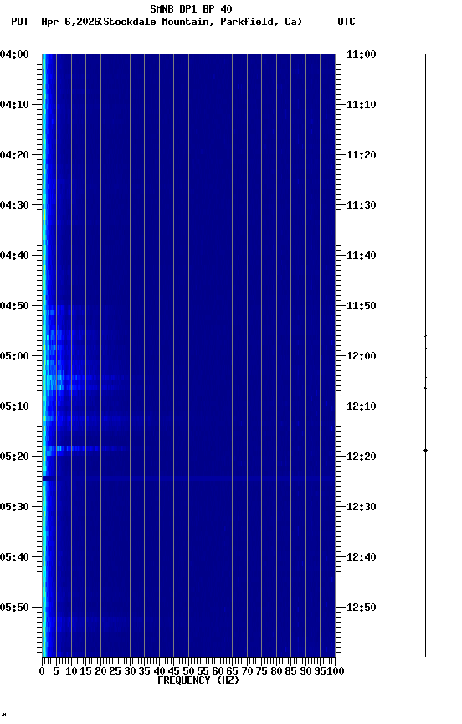
Task: Click the '30' frequency axis tick label
Action: click(130, 671)
